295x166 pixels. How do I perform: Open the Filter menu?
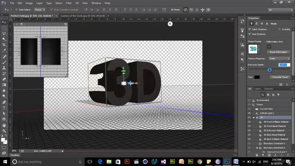click(69, 3)
